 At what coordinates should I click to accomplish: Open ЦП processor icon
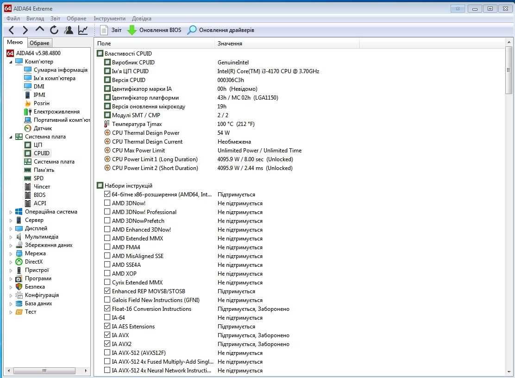click(x=28, y=145)
